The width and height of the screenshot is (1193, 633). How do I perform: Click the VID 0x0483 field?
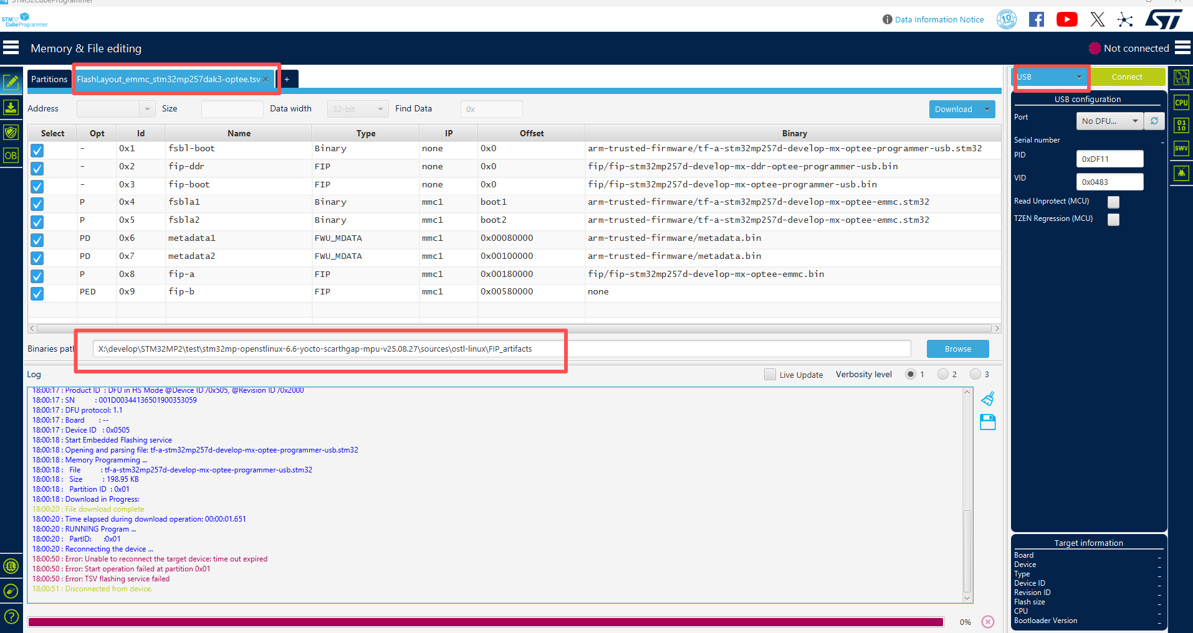pyautogui.click(x=1109, y=182)
